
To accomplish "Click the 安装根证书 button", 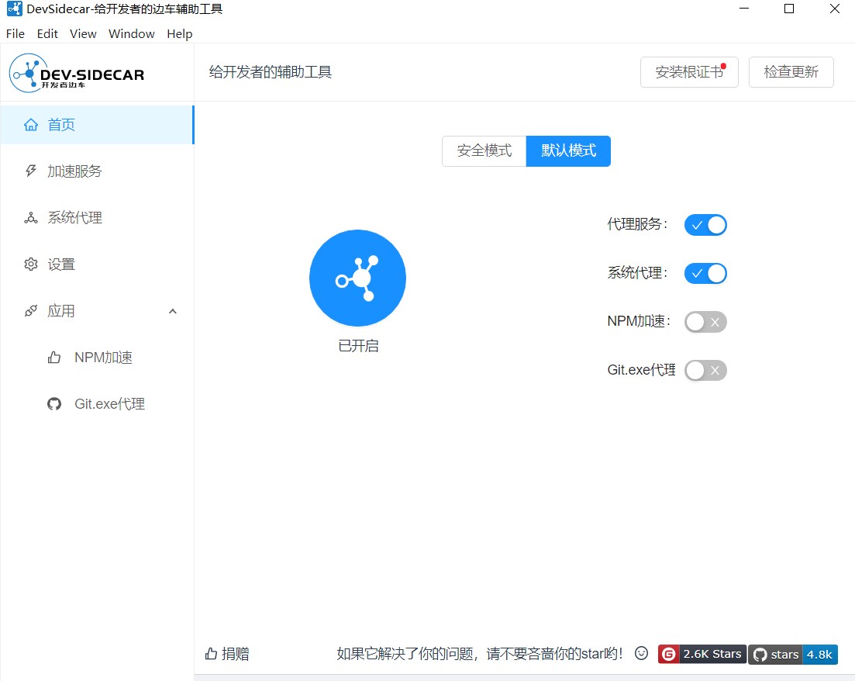I will coord(689,72).
